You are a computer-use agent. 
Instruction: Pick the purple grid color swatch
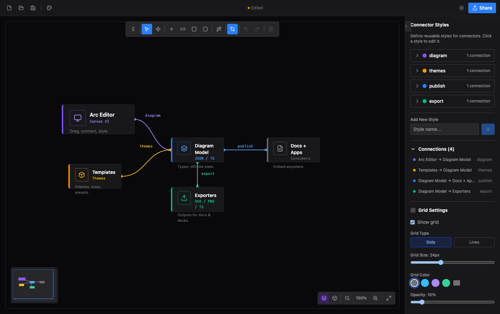(x=436, y=283)
